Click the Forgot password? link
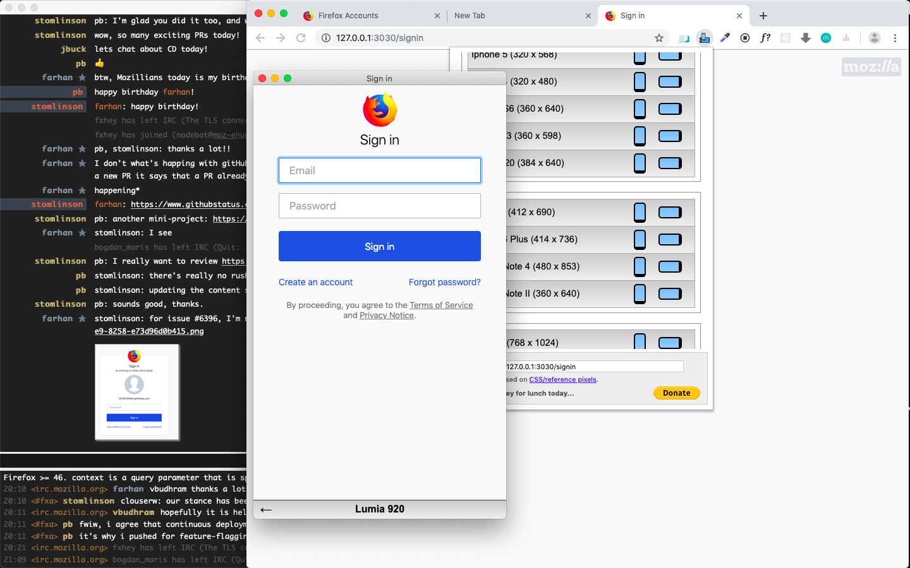The height and width of the screenshot is (568, 910). 445,282
